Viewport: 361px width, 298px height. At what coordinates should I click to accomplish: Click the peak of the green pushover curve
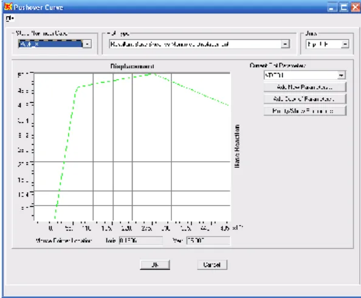pyautogui.click(x=153, y=74)
